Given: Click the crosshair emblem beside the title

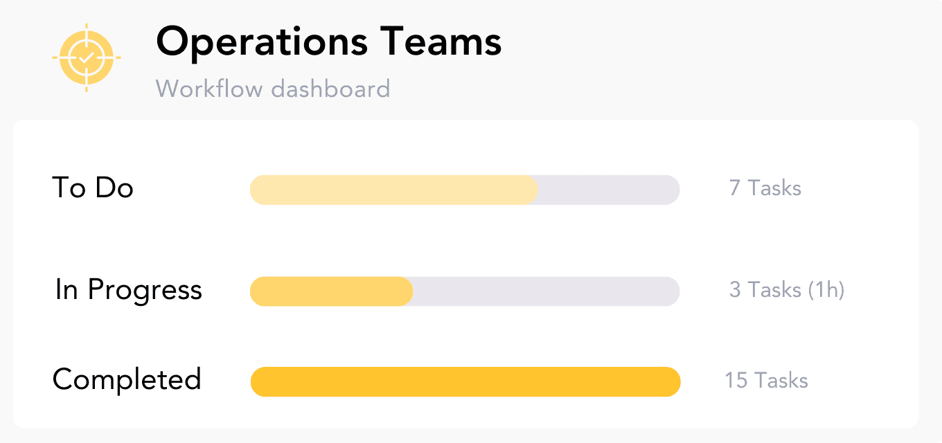Looking at the screenshot, I should point(87,57).
